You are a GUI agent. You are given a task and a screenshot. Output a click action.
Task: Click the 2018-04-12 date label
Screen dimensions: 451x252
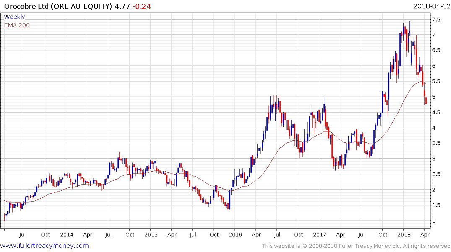click(432, 6)
